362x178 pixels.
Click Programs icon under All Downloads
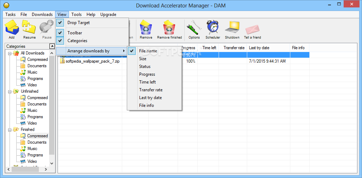(23, 79)
